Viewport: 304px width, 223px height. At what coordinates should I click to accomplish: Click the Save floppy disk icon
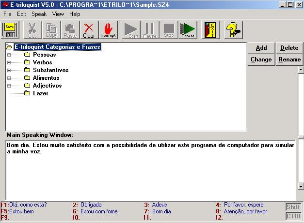10,30
